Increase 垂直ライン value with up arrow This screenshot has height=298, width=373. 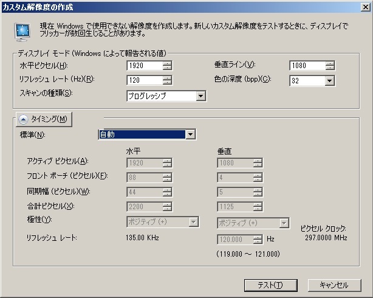pyautogui.click(x=329, y=63)
